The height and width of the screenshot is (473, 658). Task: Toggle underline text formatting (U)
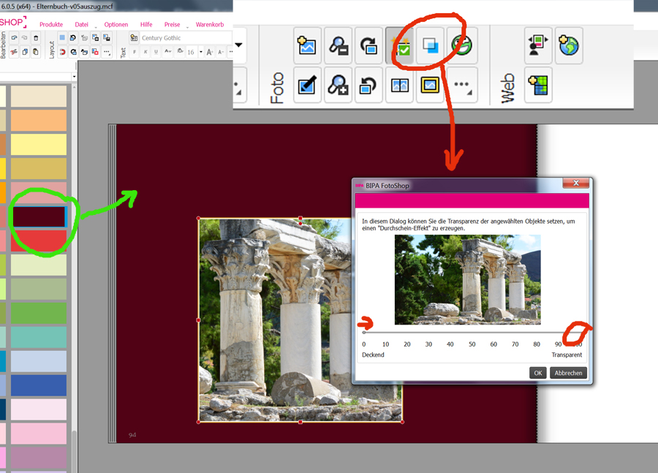[x=156, y=53]
